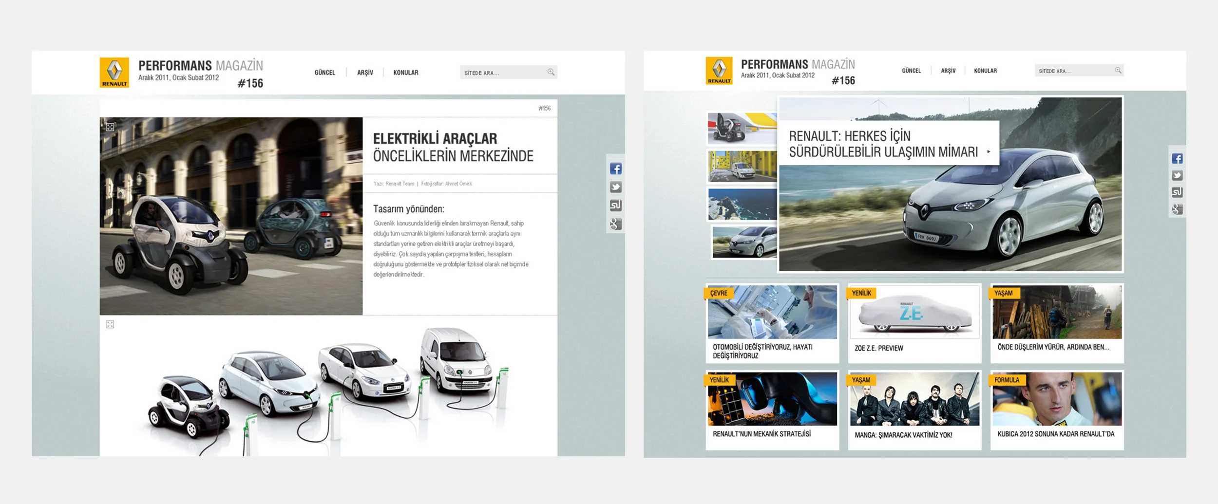1218x504 pixels.
Task: Open GÜNCEL menu in left page
Action: pos(325,73)
